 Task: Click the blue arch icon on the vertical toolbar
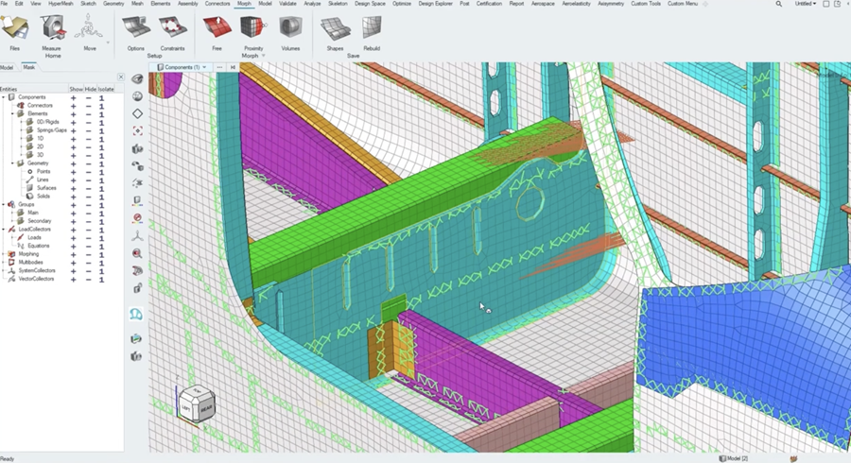[136, 314]
